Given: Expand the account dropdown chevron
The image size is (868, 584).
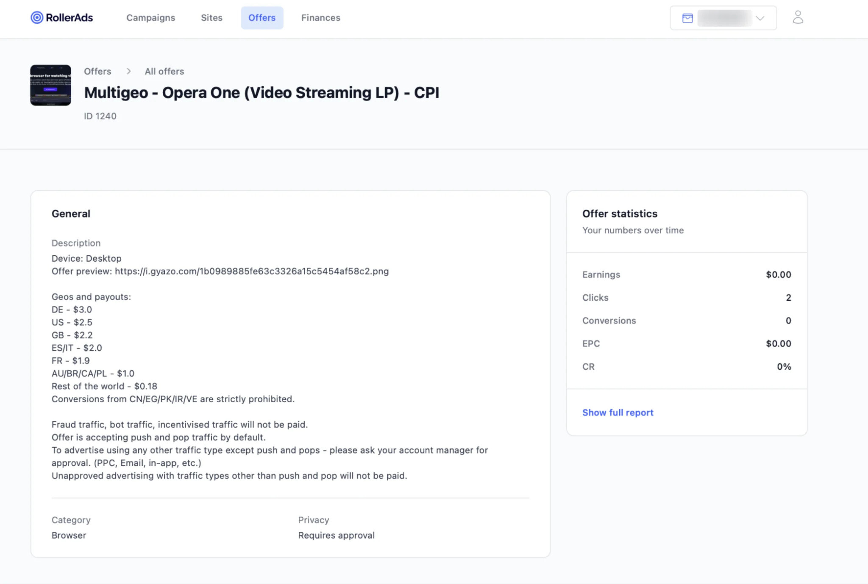Looking at the screenshot, I should point(760,18).
